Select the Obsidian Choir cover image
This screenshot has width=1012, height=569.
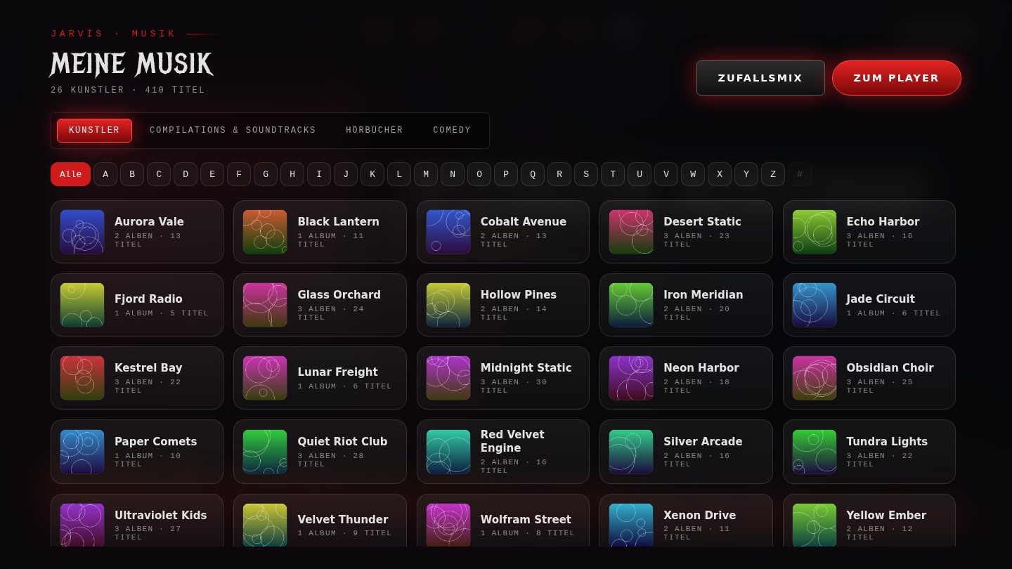815,378
